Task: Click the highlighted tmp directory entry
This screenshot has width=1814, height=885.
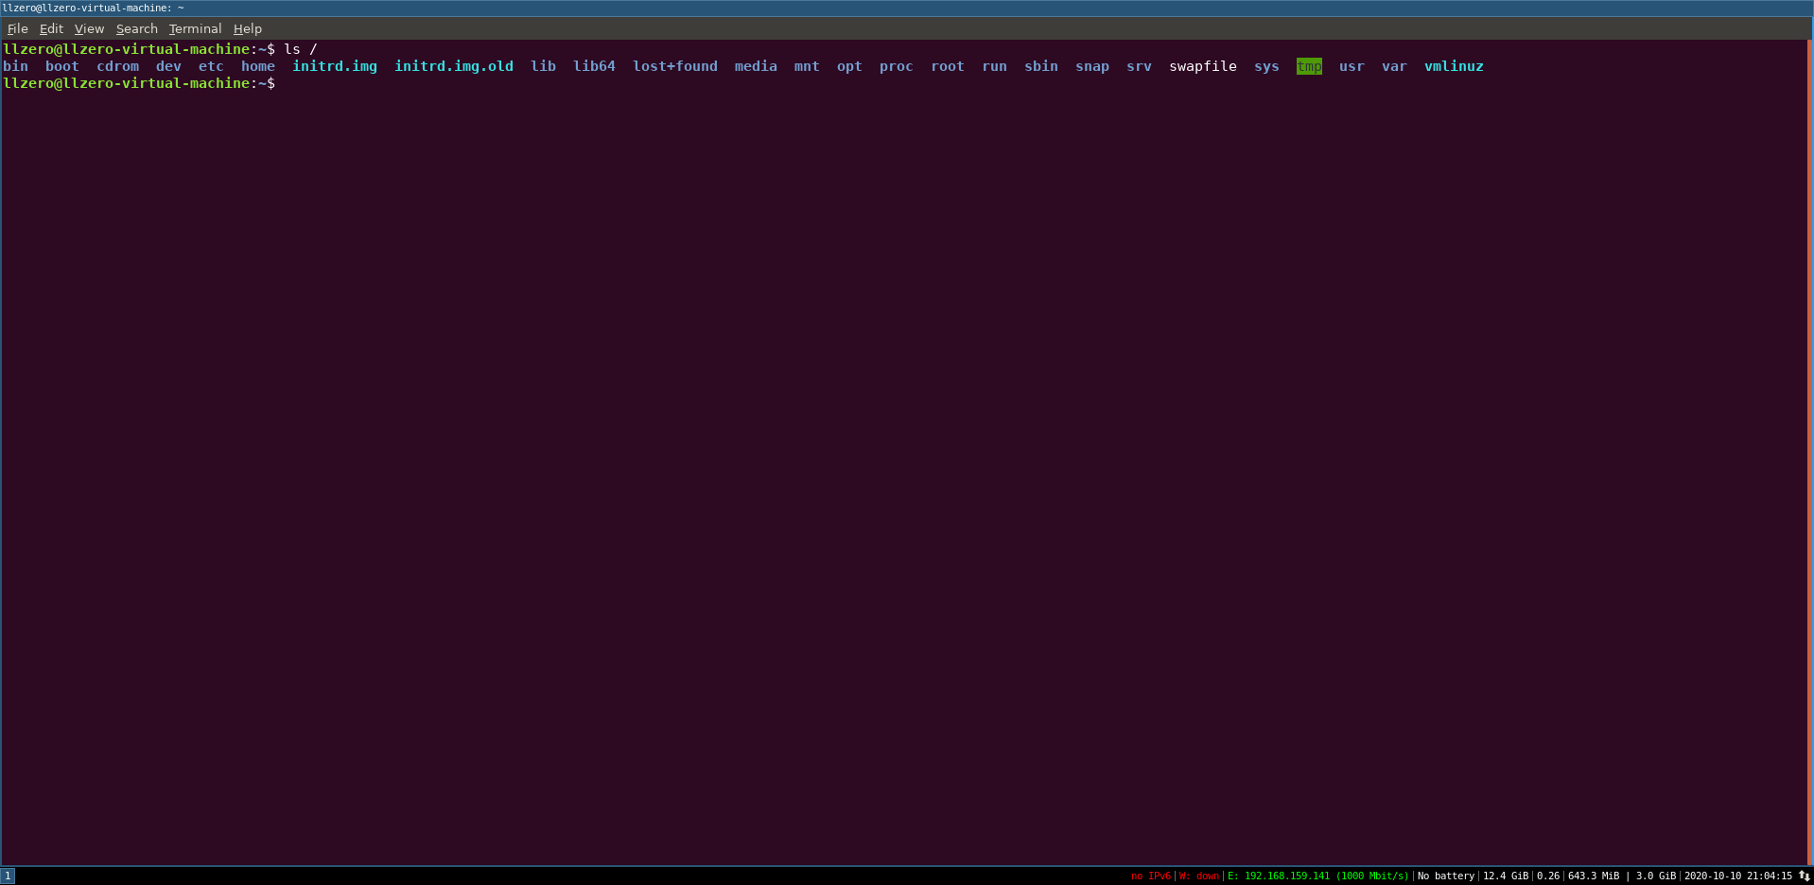Action: click(x=1309, y=66)
